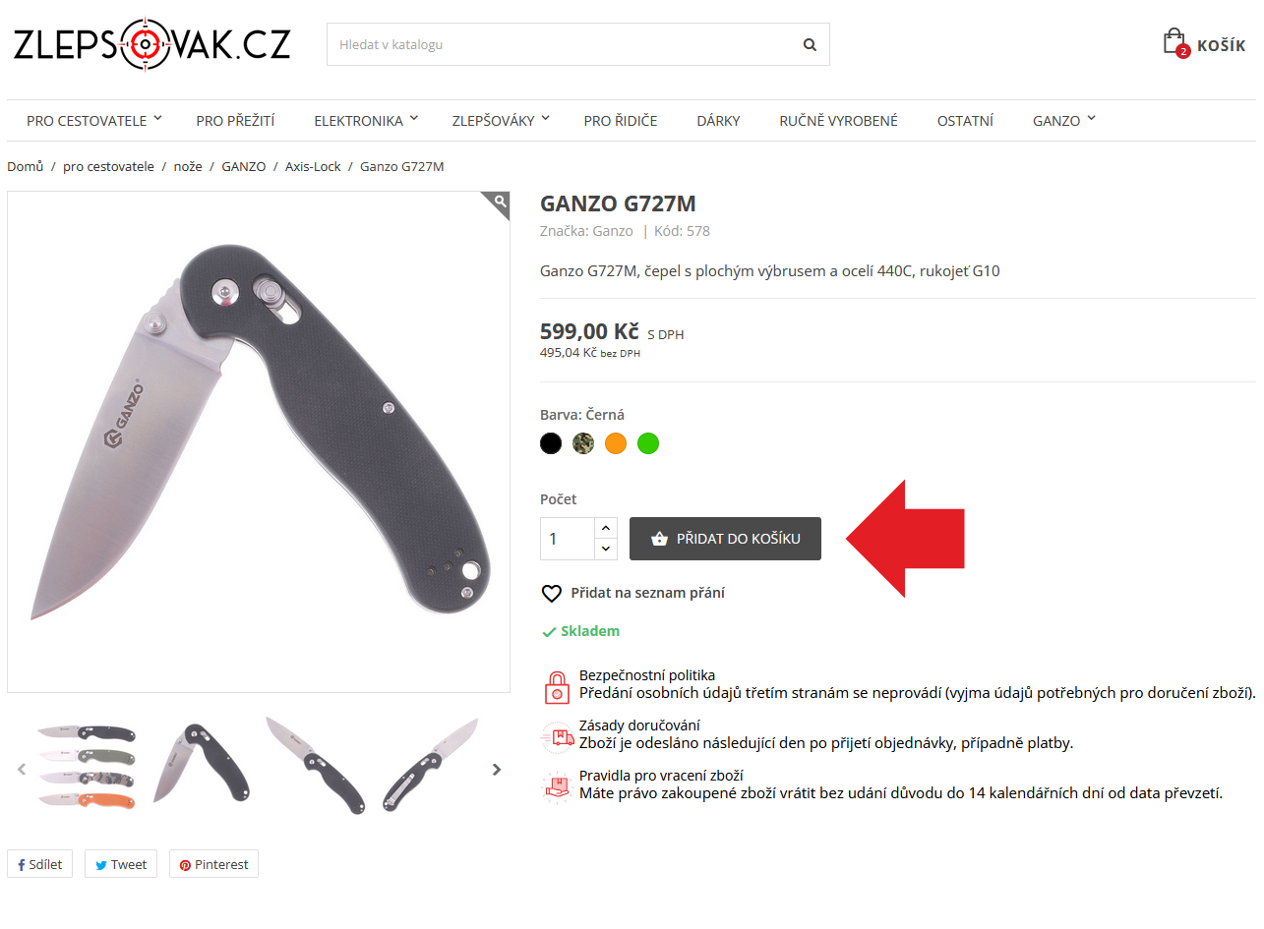Show next product thumbnails arrow
The height and width of the screenshot is (929, 1264).
tap(497, 770)
